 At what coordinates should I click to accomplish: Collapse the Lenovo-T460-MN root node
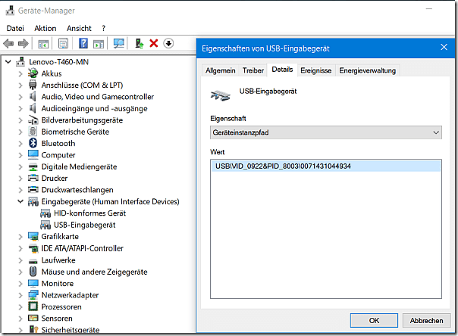[x=8, y=62]
